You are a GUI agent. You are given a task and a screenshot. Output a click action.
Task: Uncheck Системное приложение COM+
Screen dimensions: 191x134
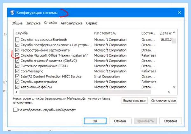pos(17,66)
